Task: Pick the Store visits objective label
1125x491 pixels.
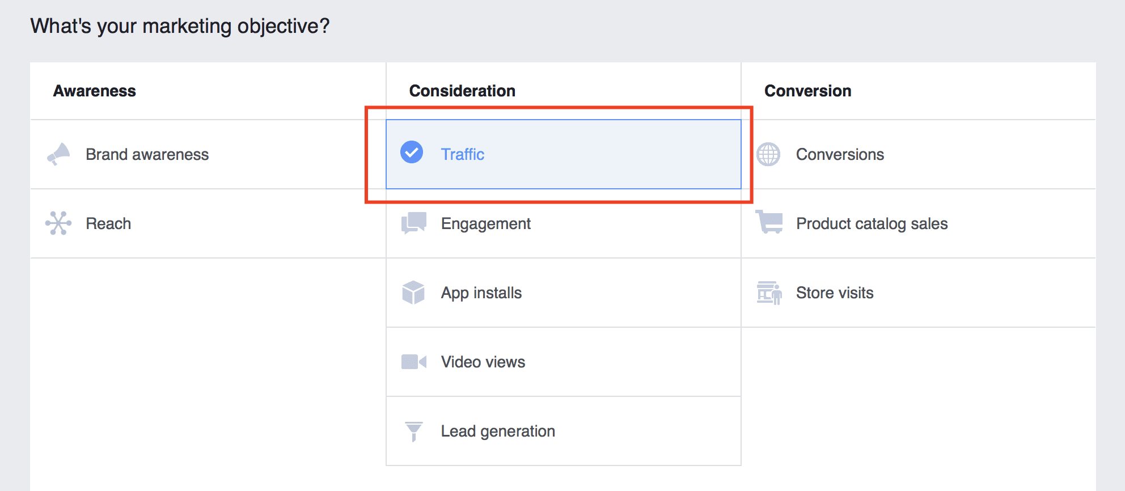Action: tap(835, 293)
